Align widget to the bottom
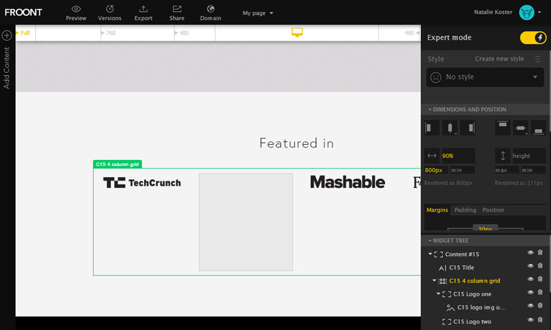 click(539, 128)
